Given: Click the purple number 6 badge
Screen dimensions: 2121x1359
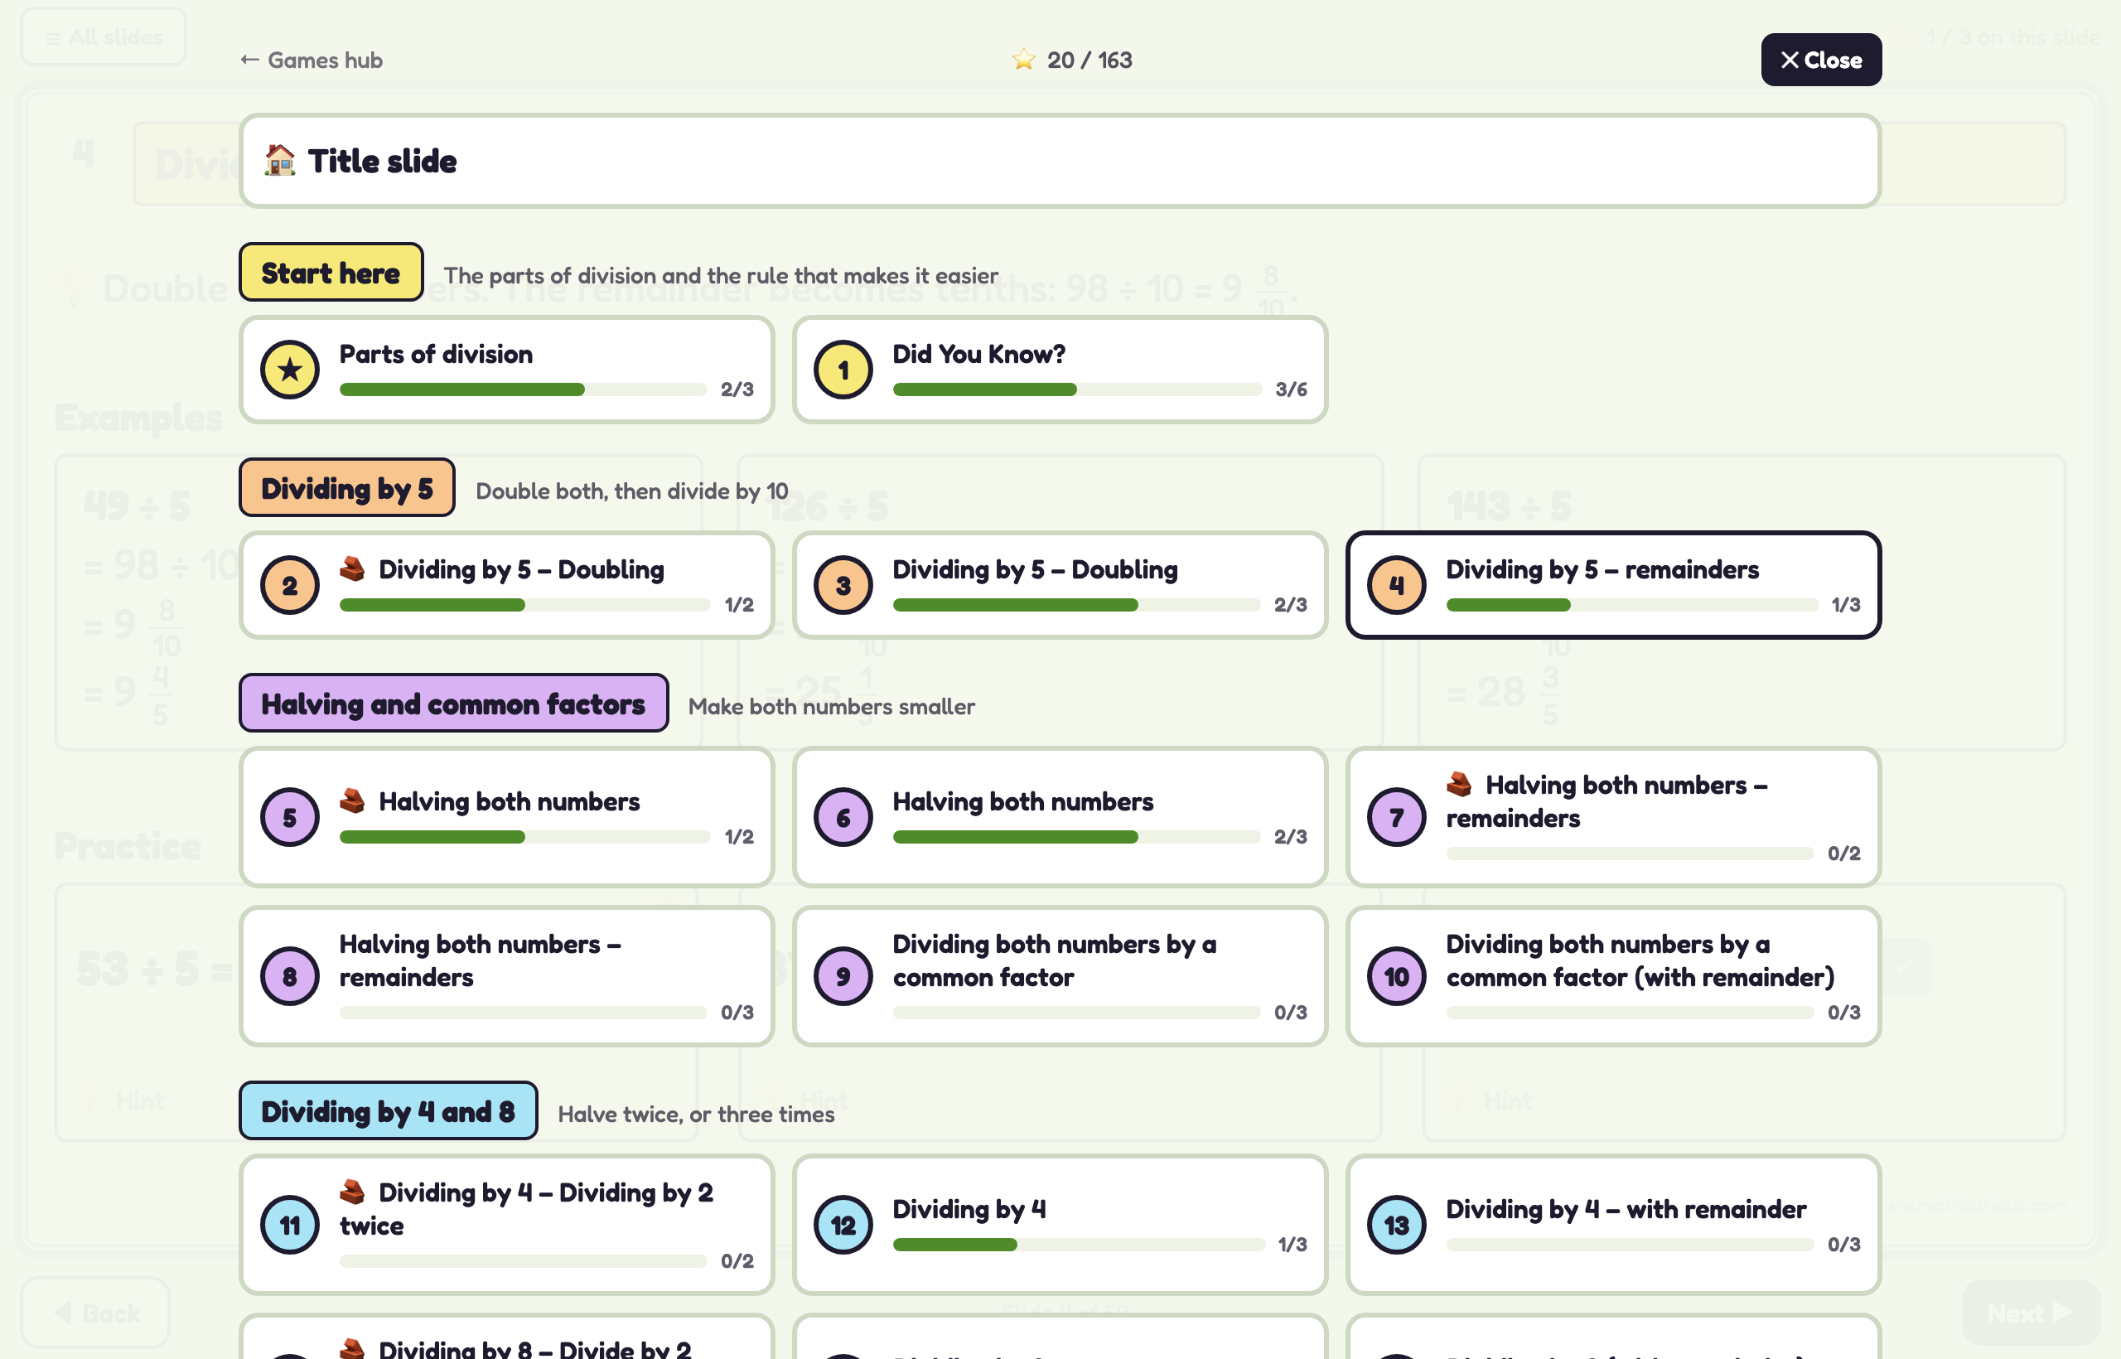Looking at the screenshot, I should 843,817.
